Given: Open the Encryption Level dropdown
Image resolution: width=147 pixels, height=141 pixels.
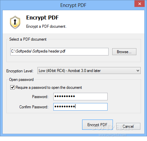Looking at the screenshot, I should 89,71.
